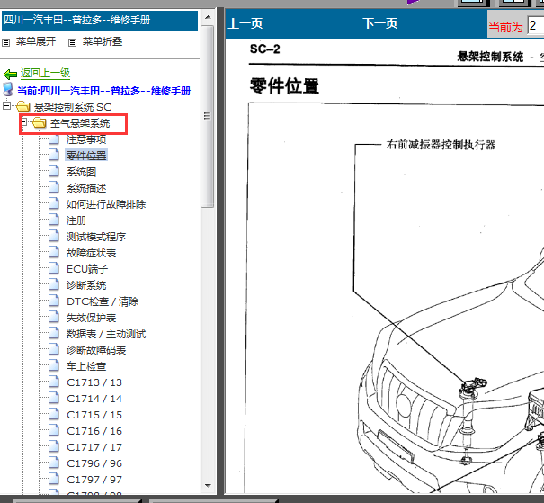Click 菜单折叠 to collapse the menu

pos(103,41)
